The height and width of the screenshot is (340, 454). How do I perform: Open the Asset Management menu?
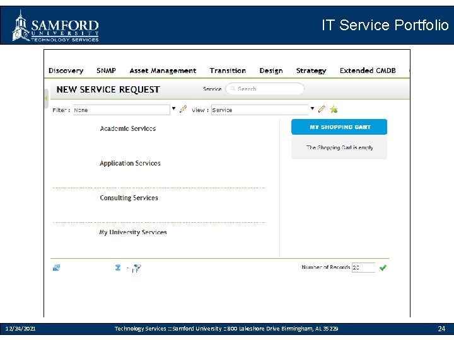tap(163, 71)
